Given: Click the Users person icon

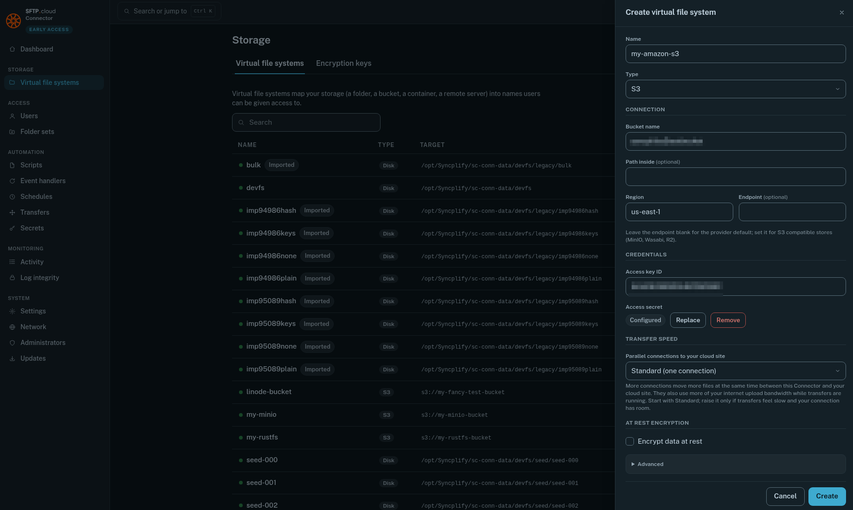Looking at the screenshot, I should pos(12,116).
